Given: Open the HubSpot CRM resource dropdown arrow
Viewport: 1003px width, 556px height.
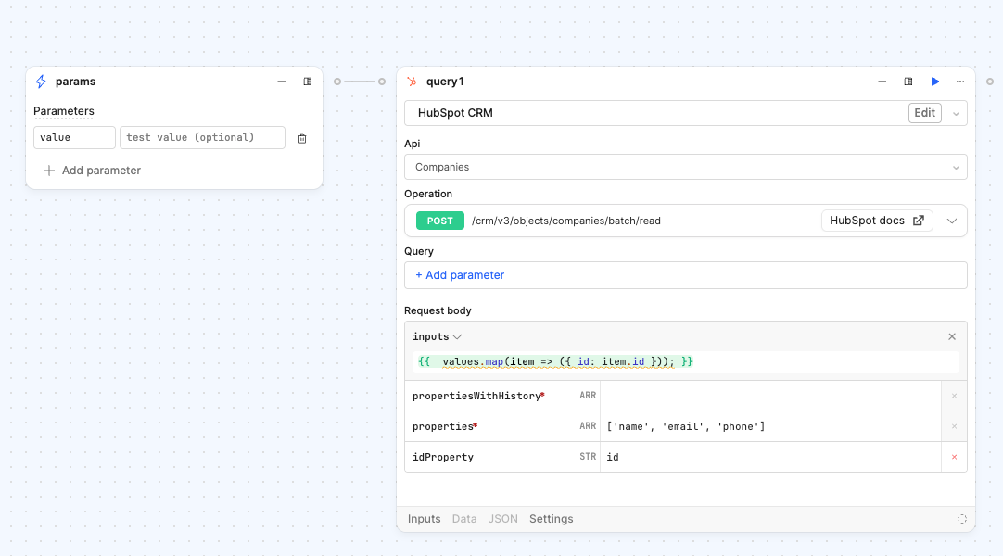Looking at the screenshot, I should coord(956,113).
